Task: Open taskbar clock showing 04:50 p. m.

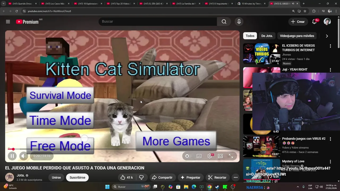Action: coord(331,187)
